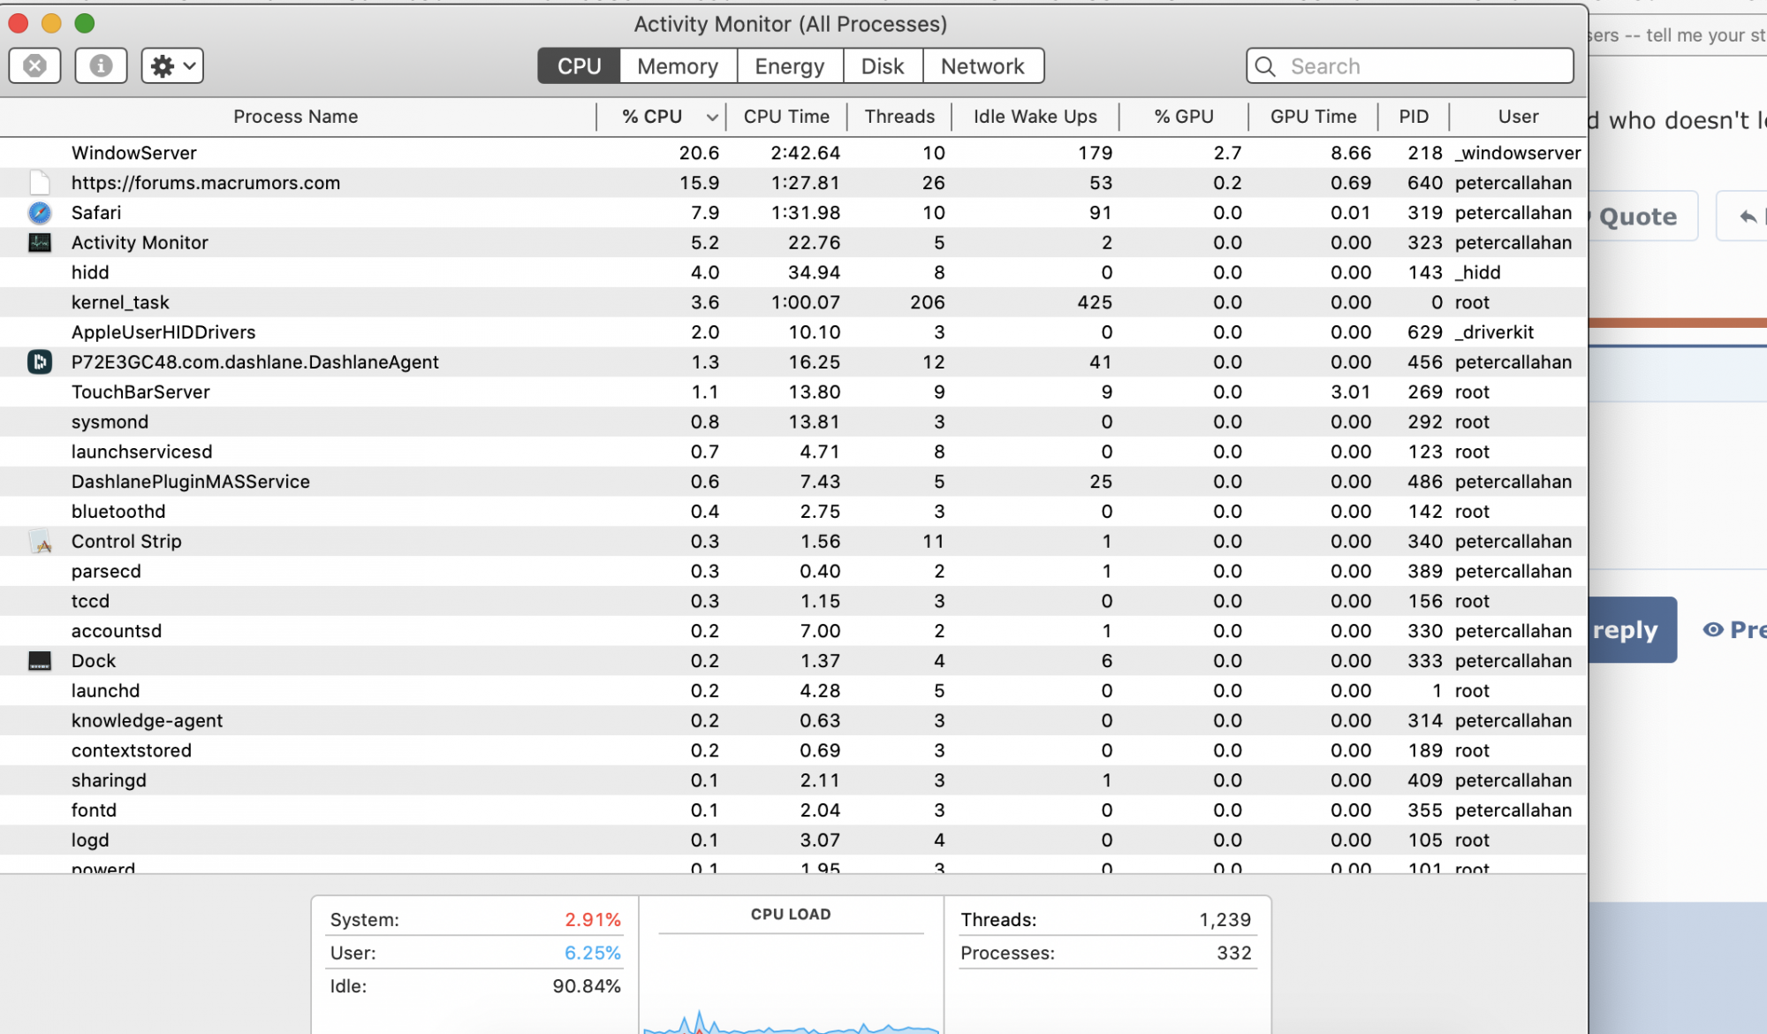Click the green zoom window button

(84, 24)
